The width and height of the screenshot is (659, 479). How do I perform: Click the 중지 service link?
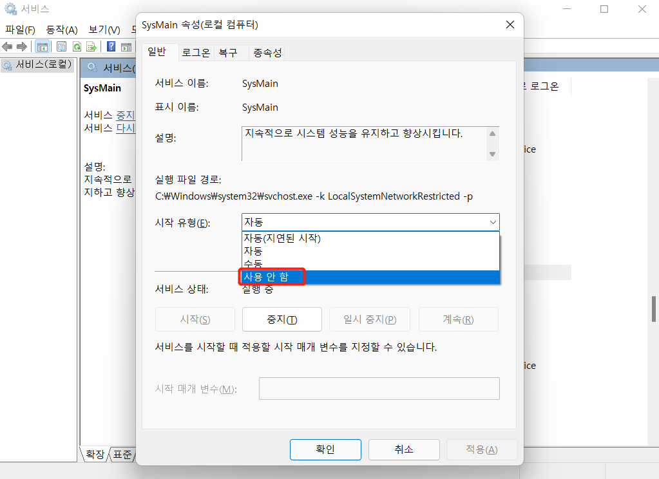(x=126, y=115)
